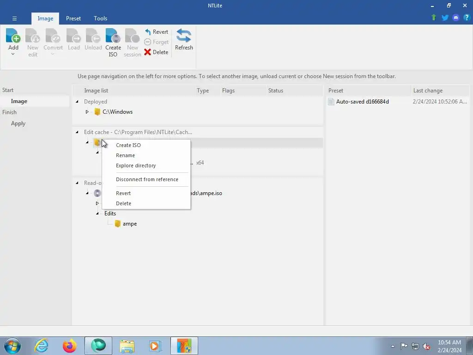Launch Firefox from the taskbar
The width and height of the screenshot is (473, 355).
point(69,346)
